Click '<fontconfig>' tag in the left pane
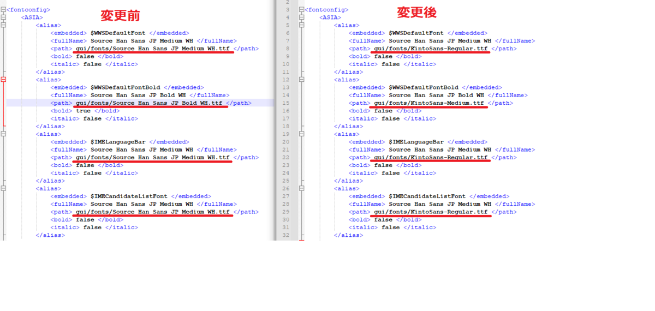 [28, 10]
